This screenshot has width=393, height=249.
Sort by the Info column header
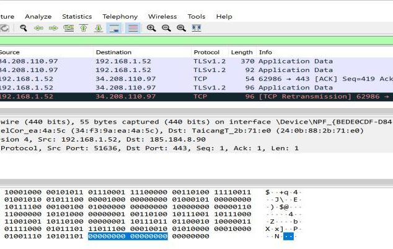pyautogui.click(x=265, y=52)
